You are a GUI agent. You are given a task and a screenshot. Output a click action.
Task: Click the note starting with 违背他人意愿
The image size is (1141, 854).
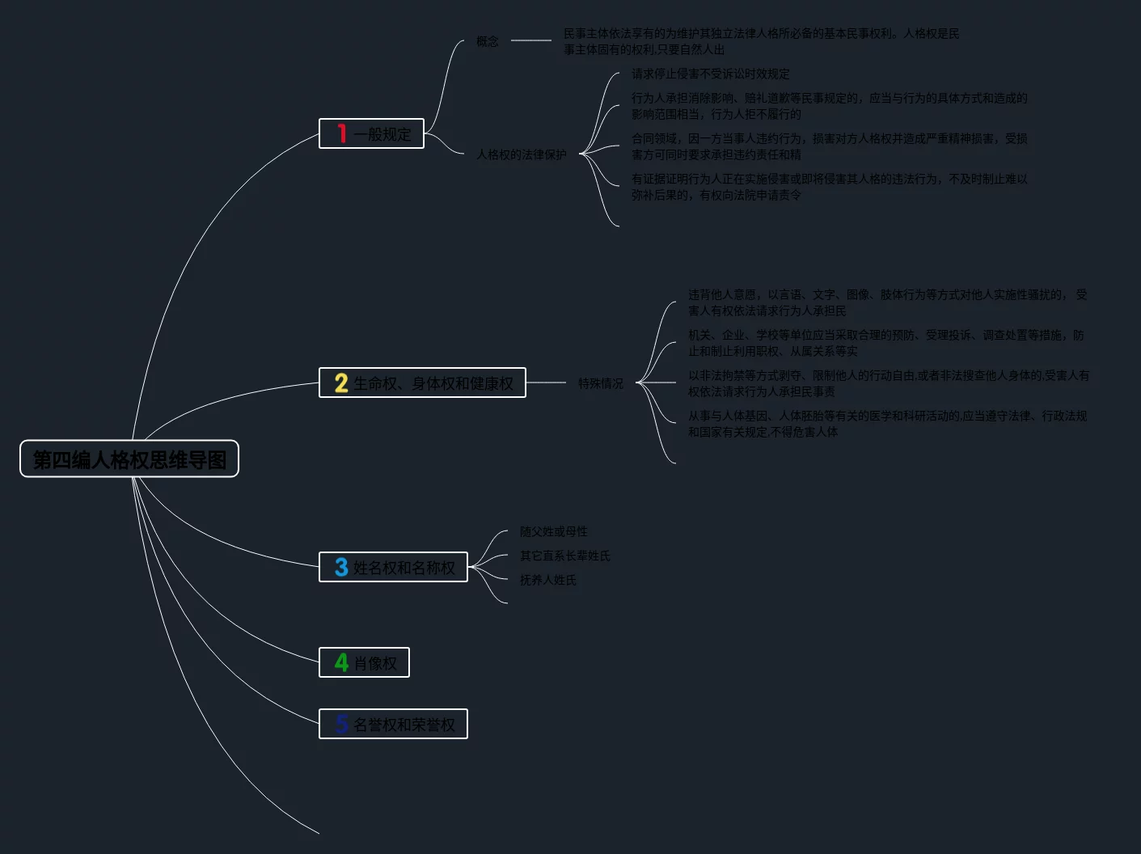(x=887, y=302)
